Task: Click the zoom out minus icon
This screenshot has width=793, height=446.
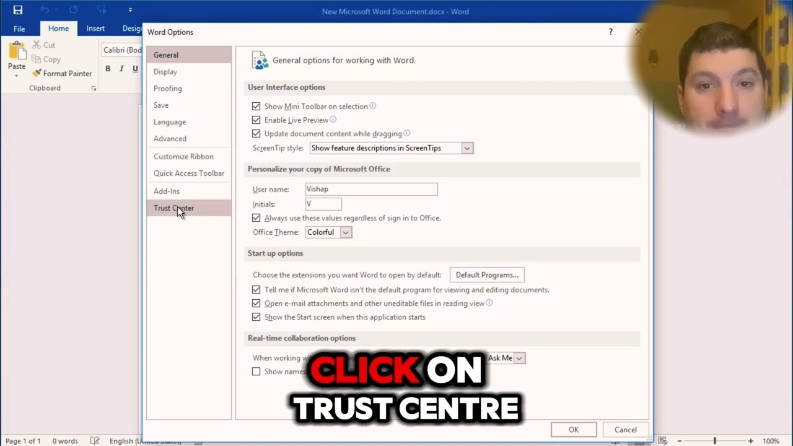Action: [680, 441]
